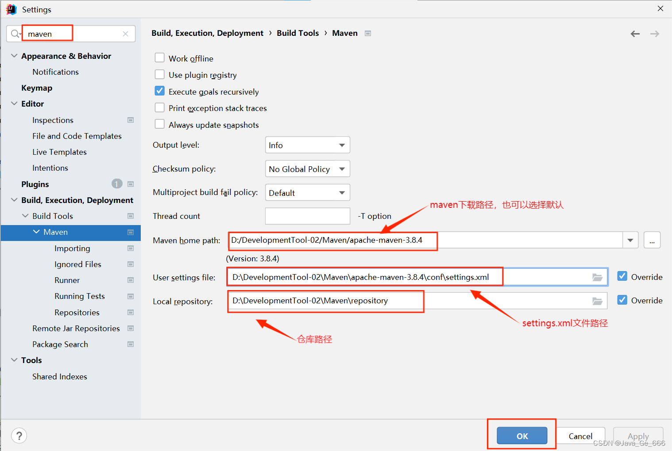Screen dimensions: 672x451
Task: Click project icon beside Ignored Files
Action: pos(131,264)
